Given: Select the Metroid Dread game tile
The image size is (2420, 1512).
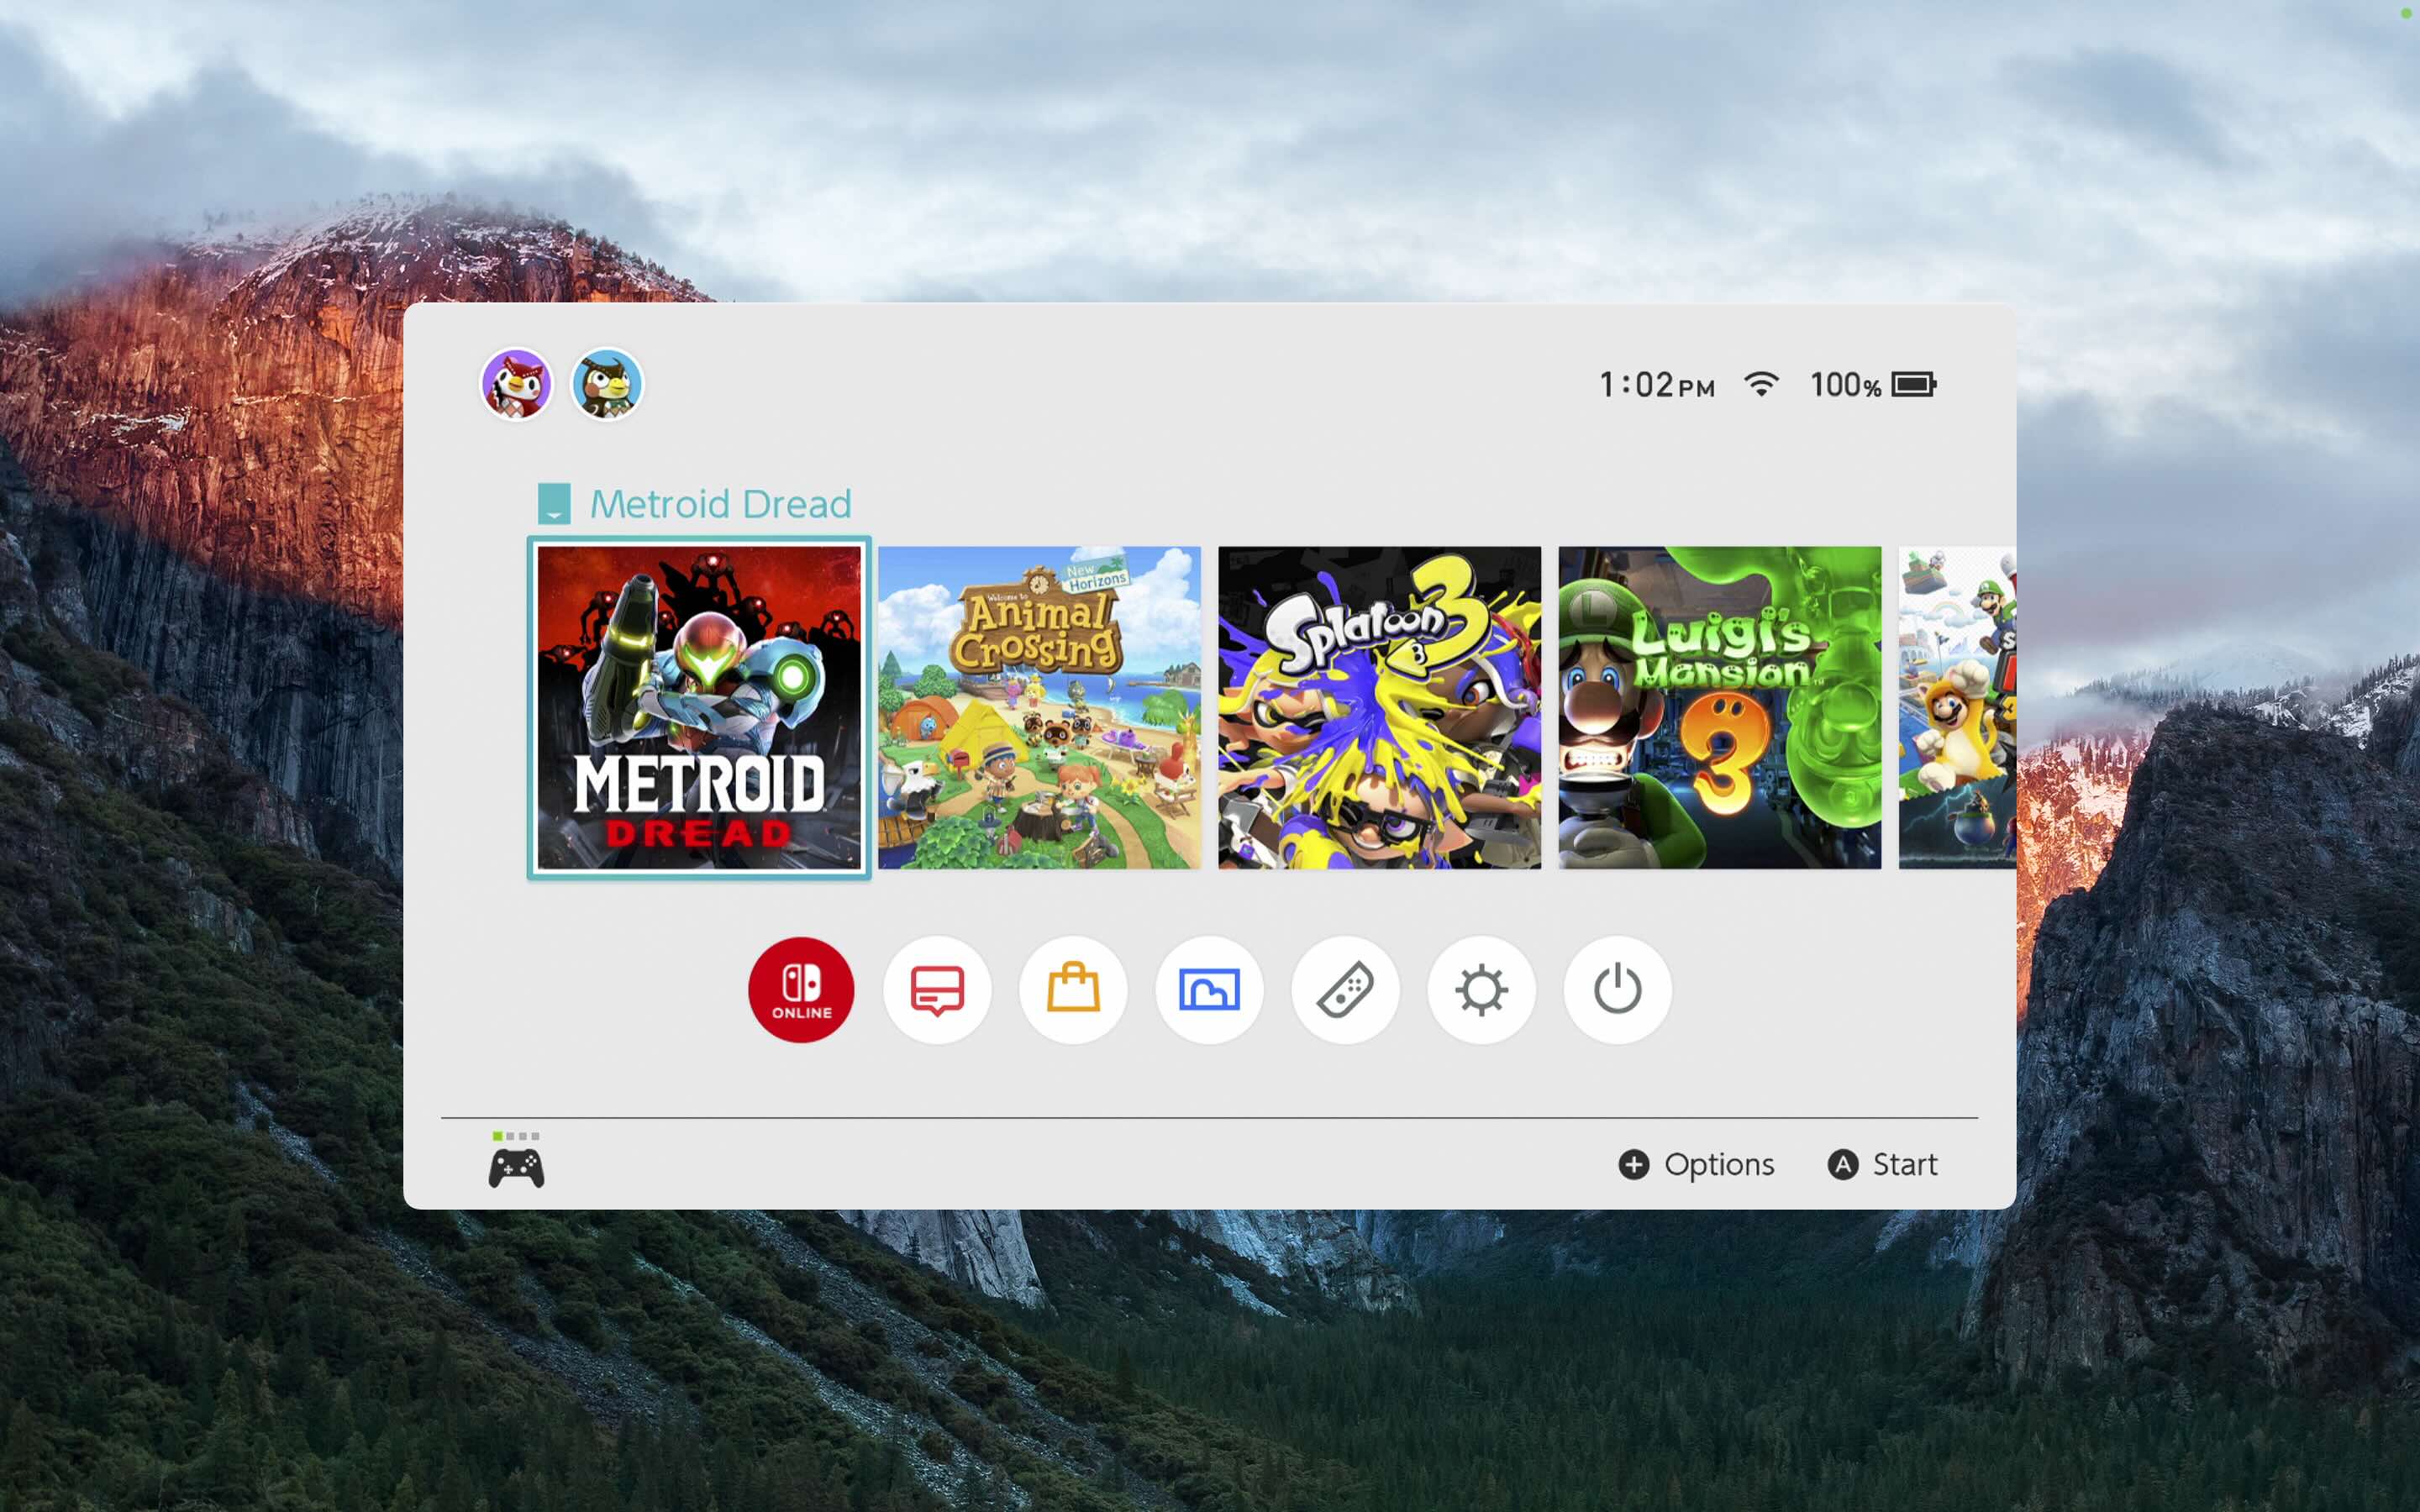Looking at the screenshot, I should click(x=699, y=708).
